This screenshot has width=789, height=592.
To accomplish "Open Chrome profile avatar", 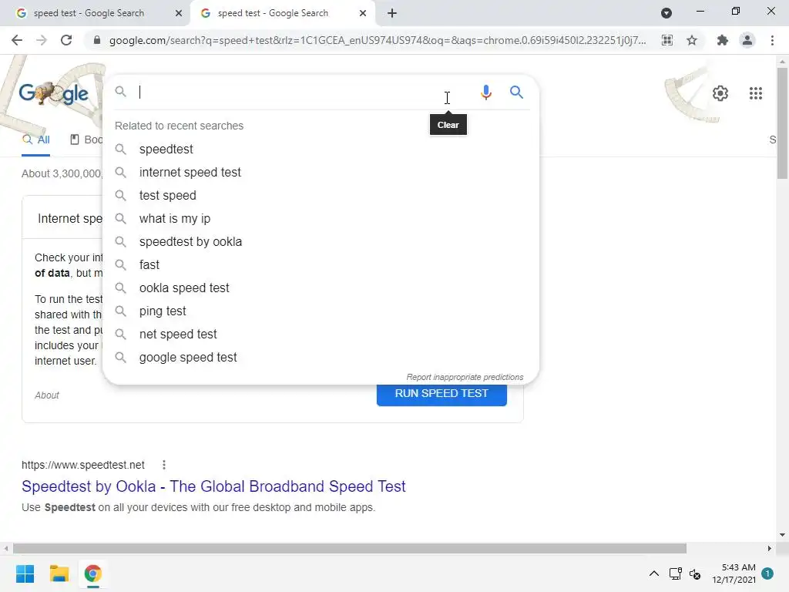I will [x=747, y=40].
